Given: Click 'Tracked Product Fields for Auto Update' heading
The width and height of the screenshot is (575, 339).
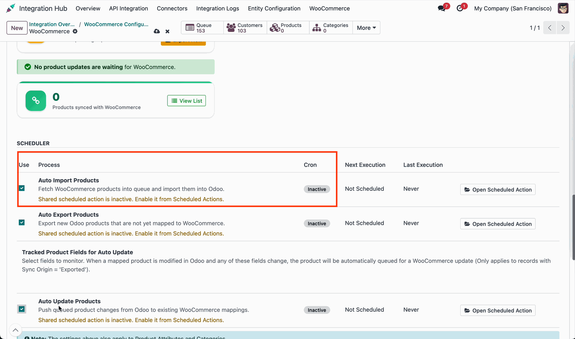Looking at the screenshot, I should [x=78, y=252].
